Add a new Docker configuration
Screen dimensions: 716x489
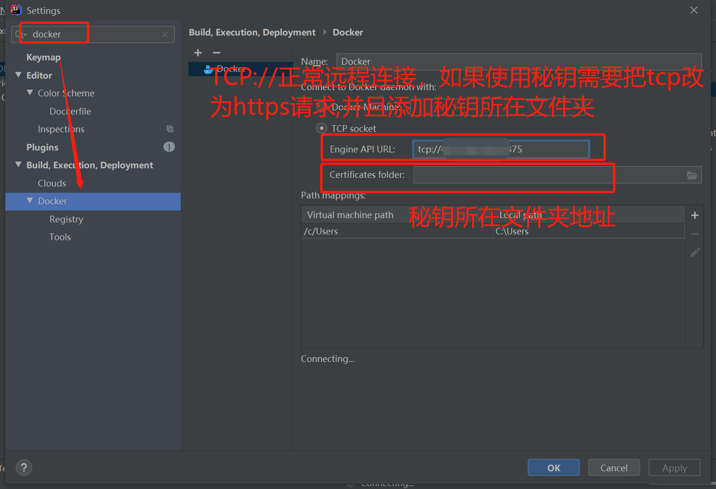(x=198, y=53)
